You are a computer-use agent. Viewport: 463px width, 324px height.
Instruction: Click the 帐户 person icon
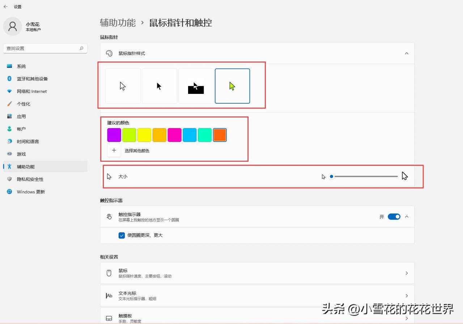pos(9,129)
